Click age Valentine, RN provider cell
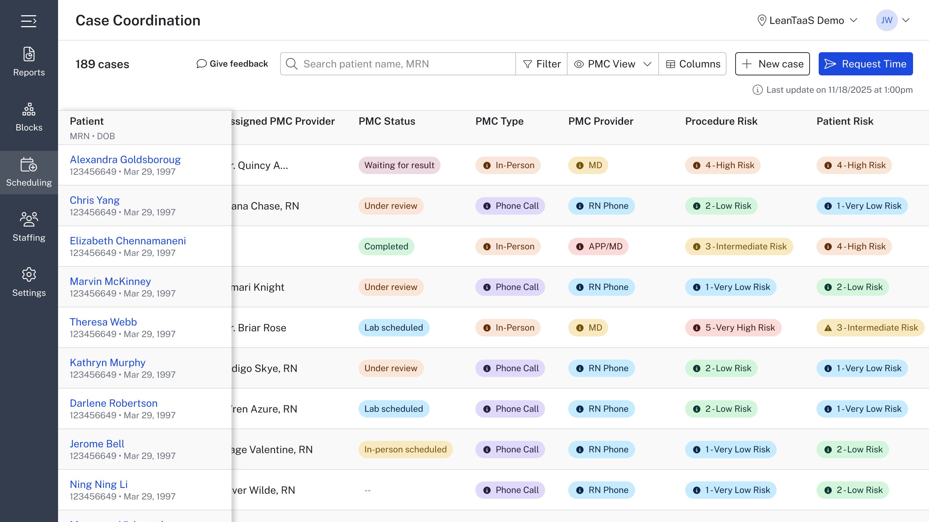929x522 pixels. tap(272, 449)
